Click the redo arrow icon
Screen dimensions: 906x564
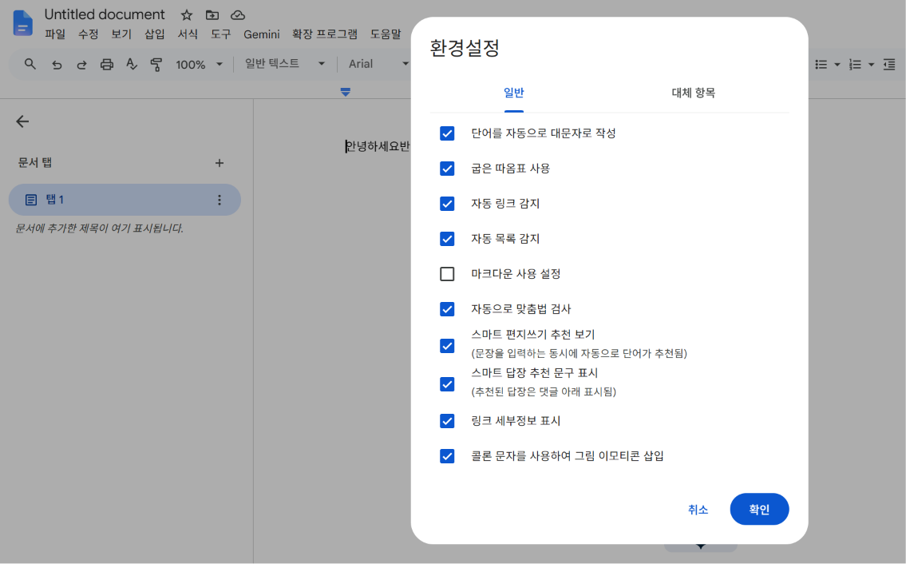click(81, 65)
